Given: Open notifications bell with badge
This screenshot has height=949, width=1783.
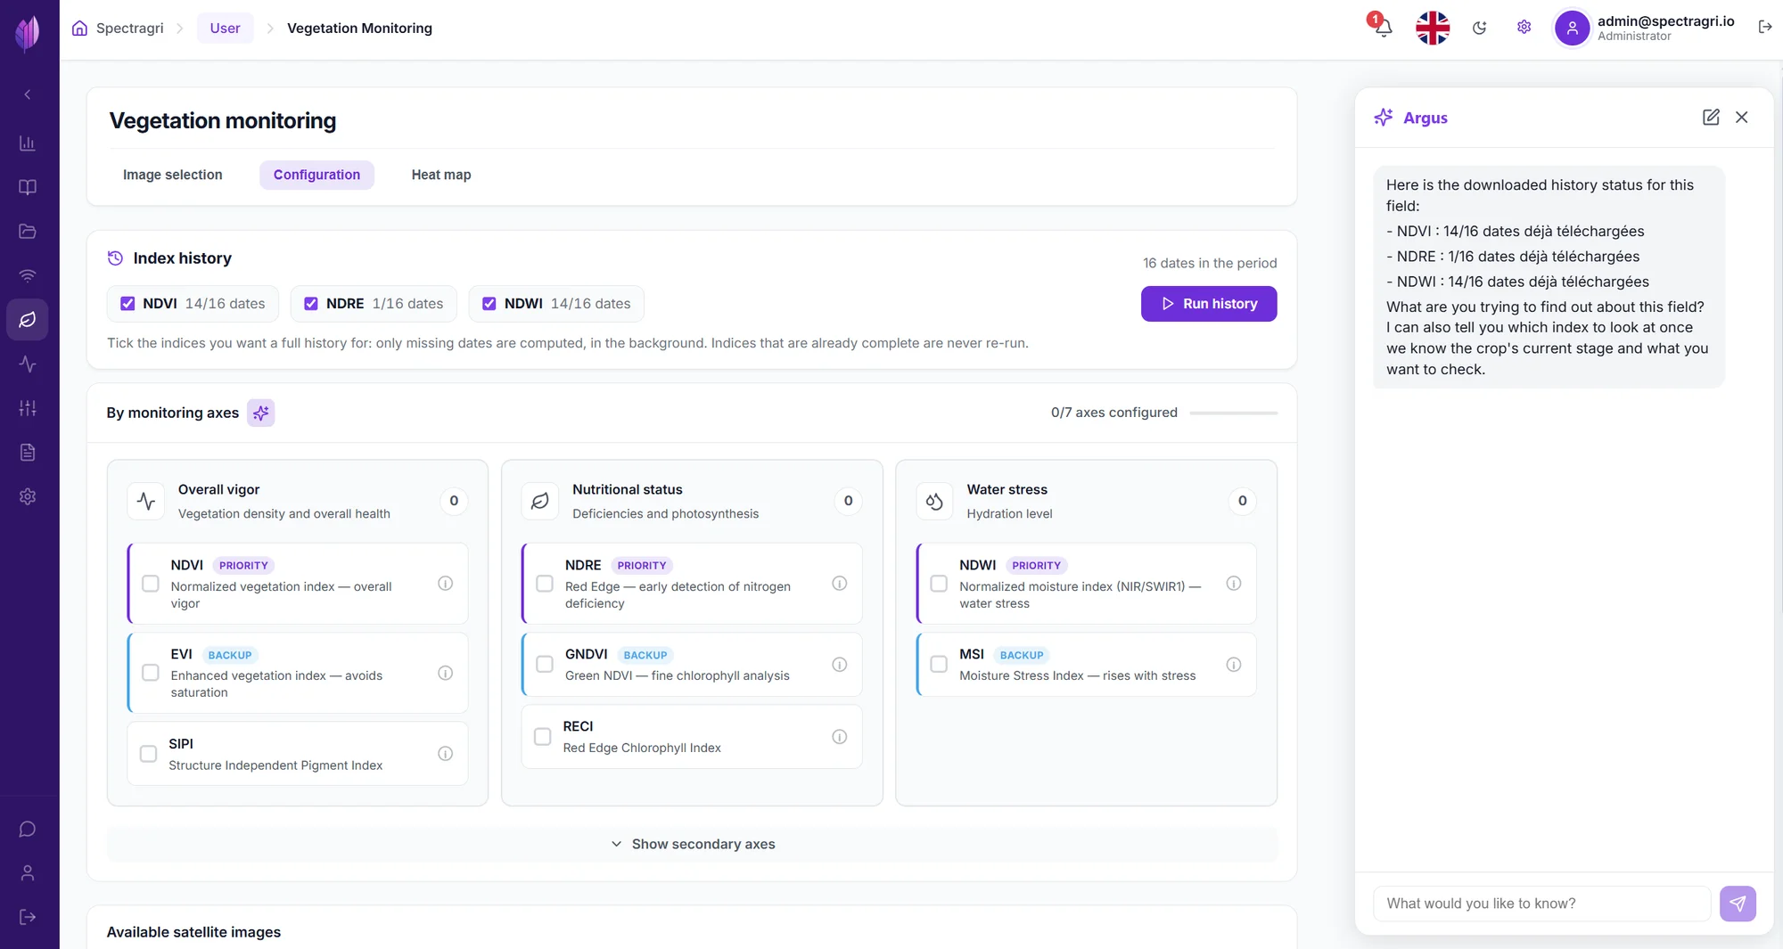Looking at the screenshot, I should 1382,27.
